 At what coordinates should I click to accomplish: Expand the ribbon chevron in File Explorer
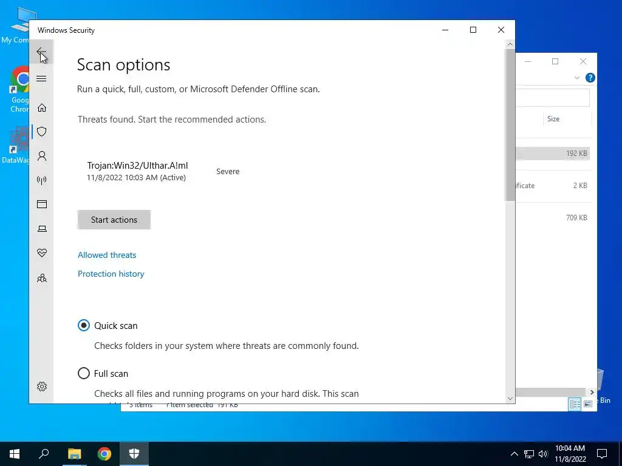tap(577, 78)
